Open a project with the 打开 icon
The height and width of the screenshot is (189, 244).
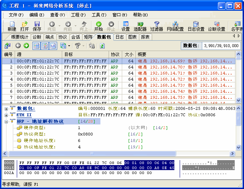[x=24, y=26]
